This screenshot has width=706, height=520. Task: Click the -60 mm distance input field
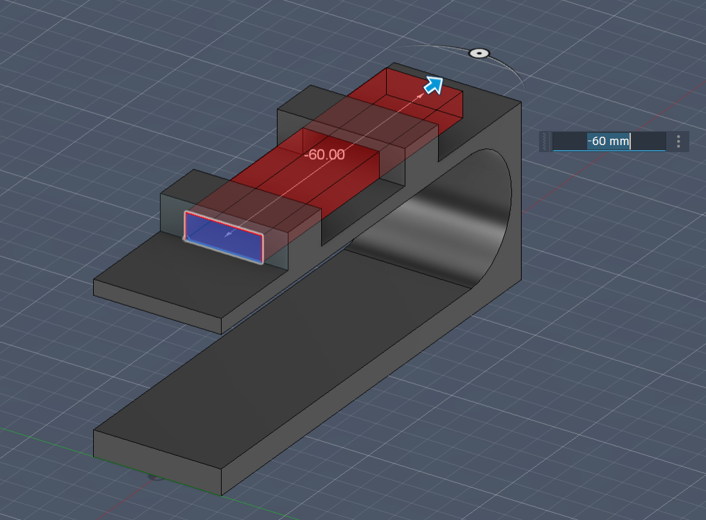coord(609,141)
